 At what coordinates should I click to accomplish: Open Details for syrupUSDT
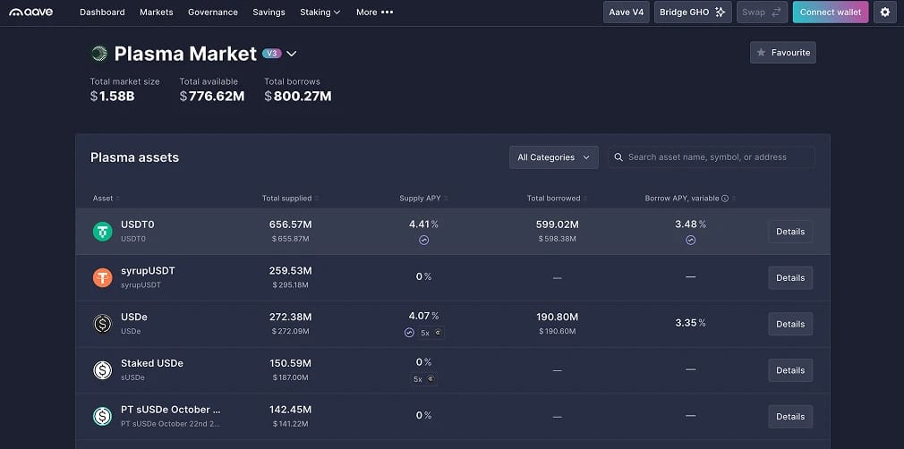tap(790, 278)
